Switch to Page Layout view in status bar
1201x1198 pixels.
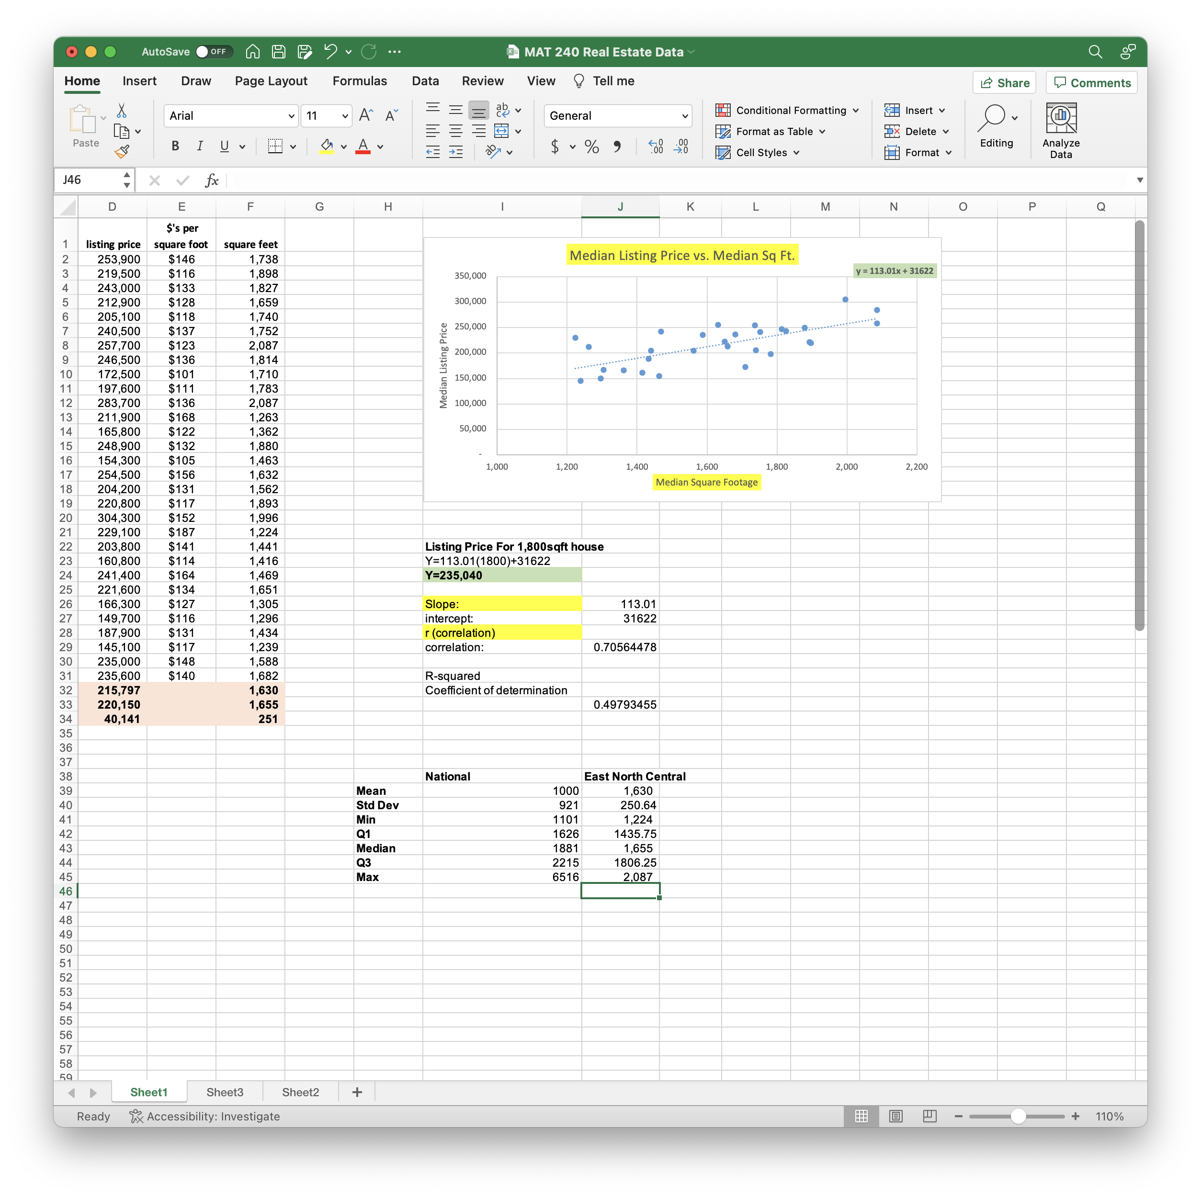[x=895, y=1116]
